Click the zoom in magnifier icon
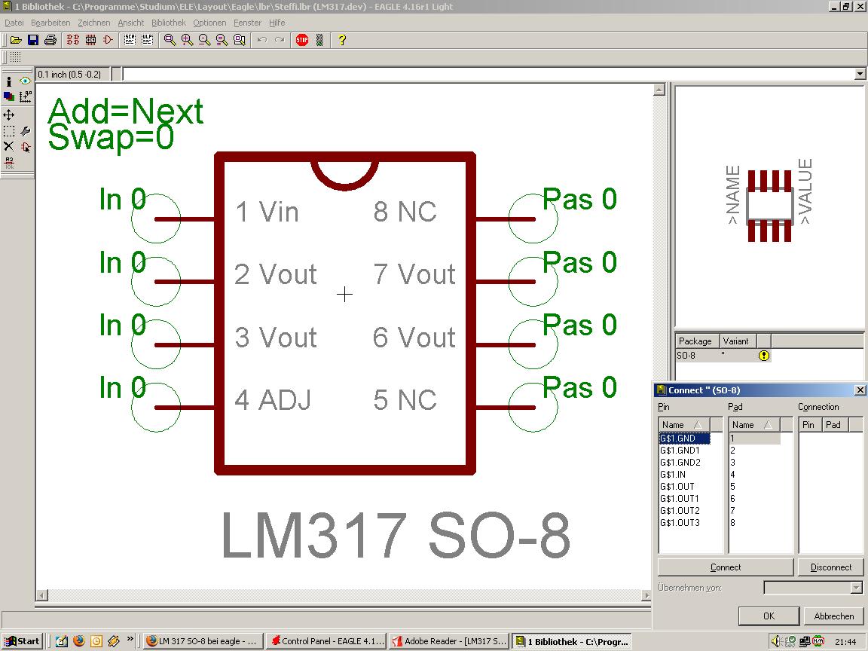Screen dimensions: 868x651 tap(187, 40)
